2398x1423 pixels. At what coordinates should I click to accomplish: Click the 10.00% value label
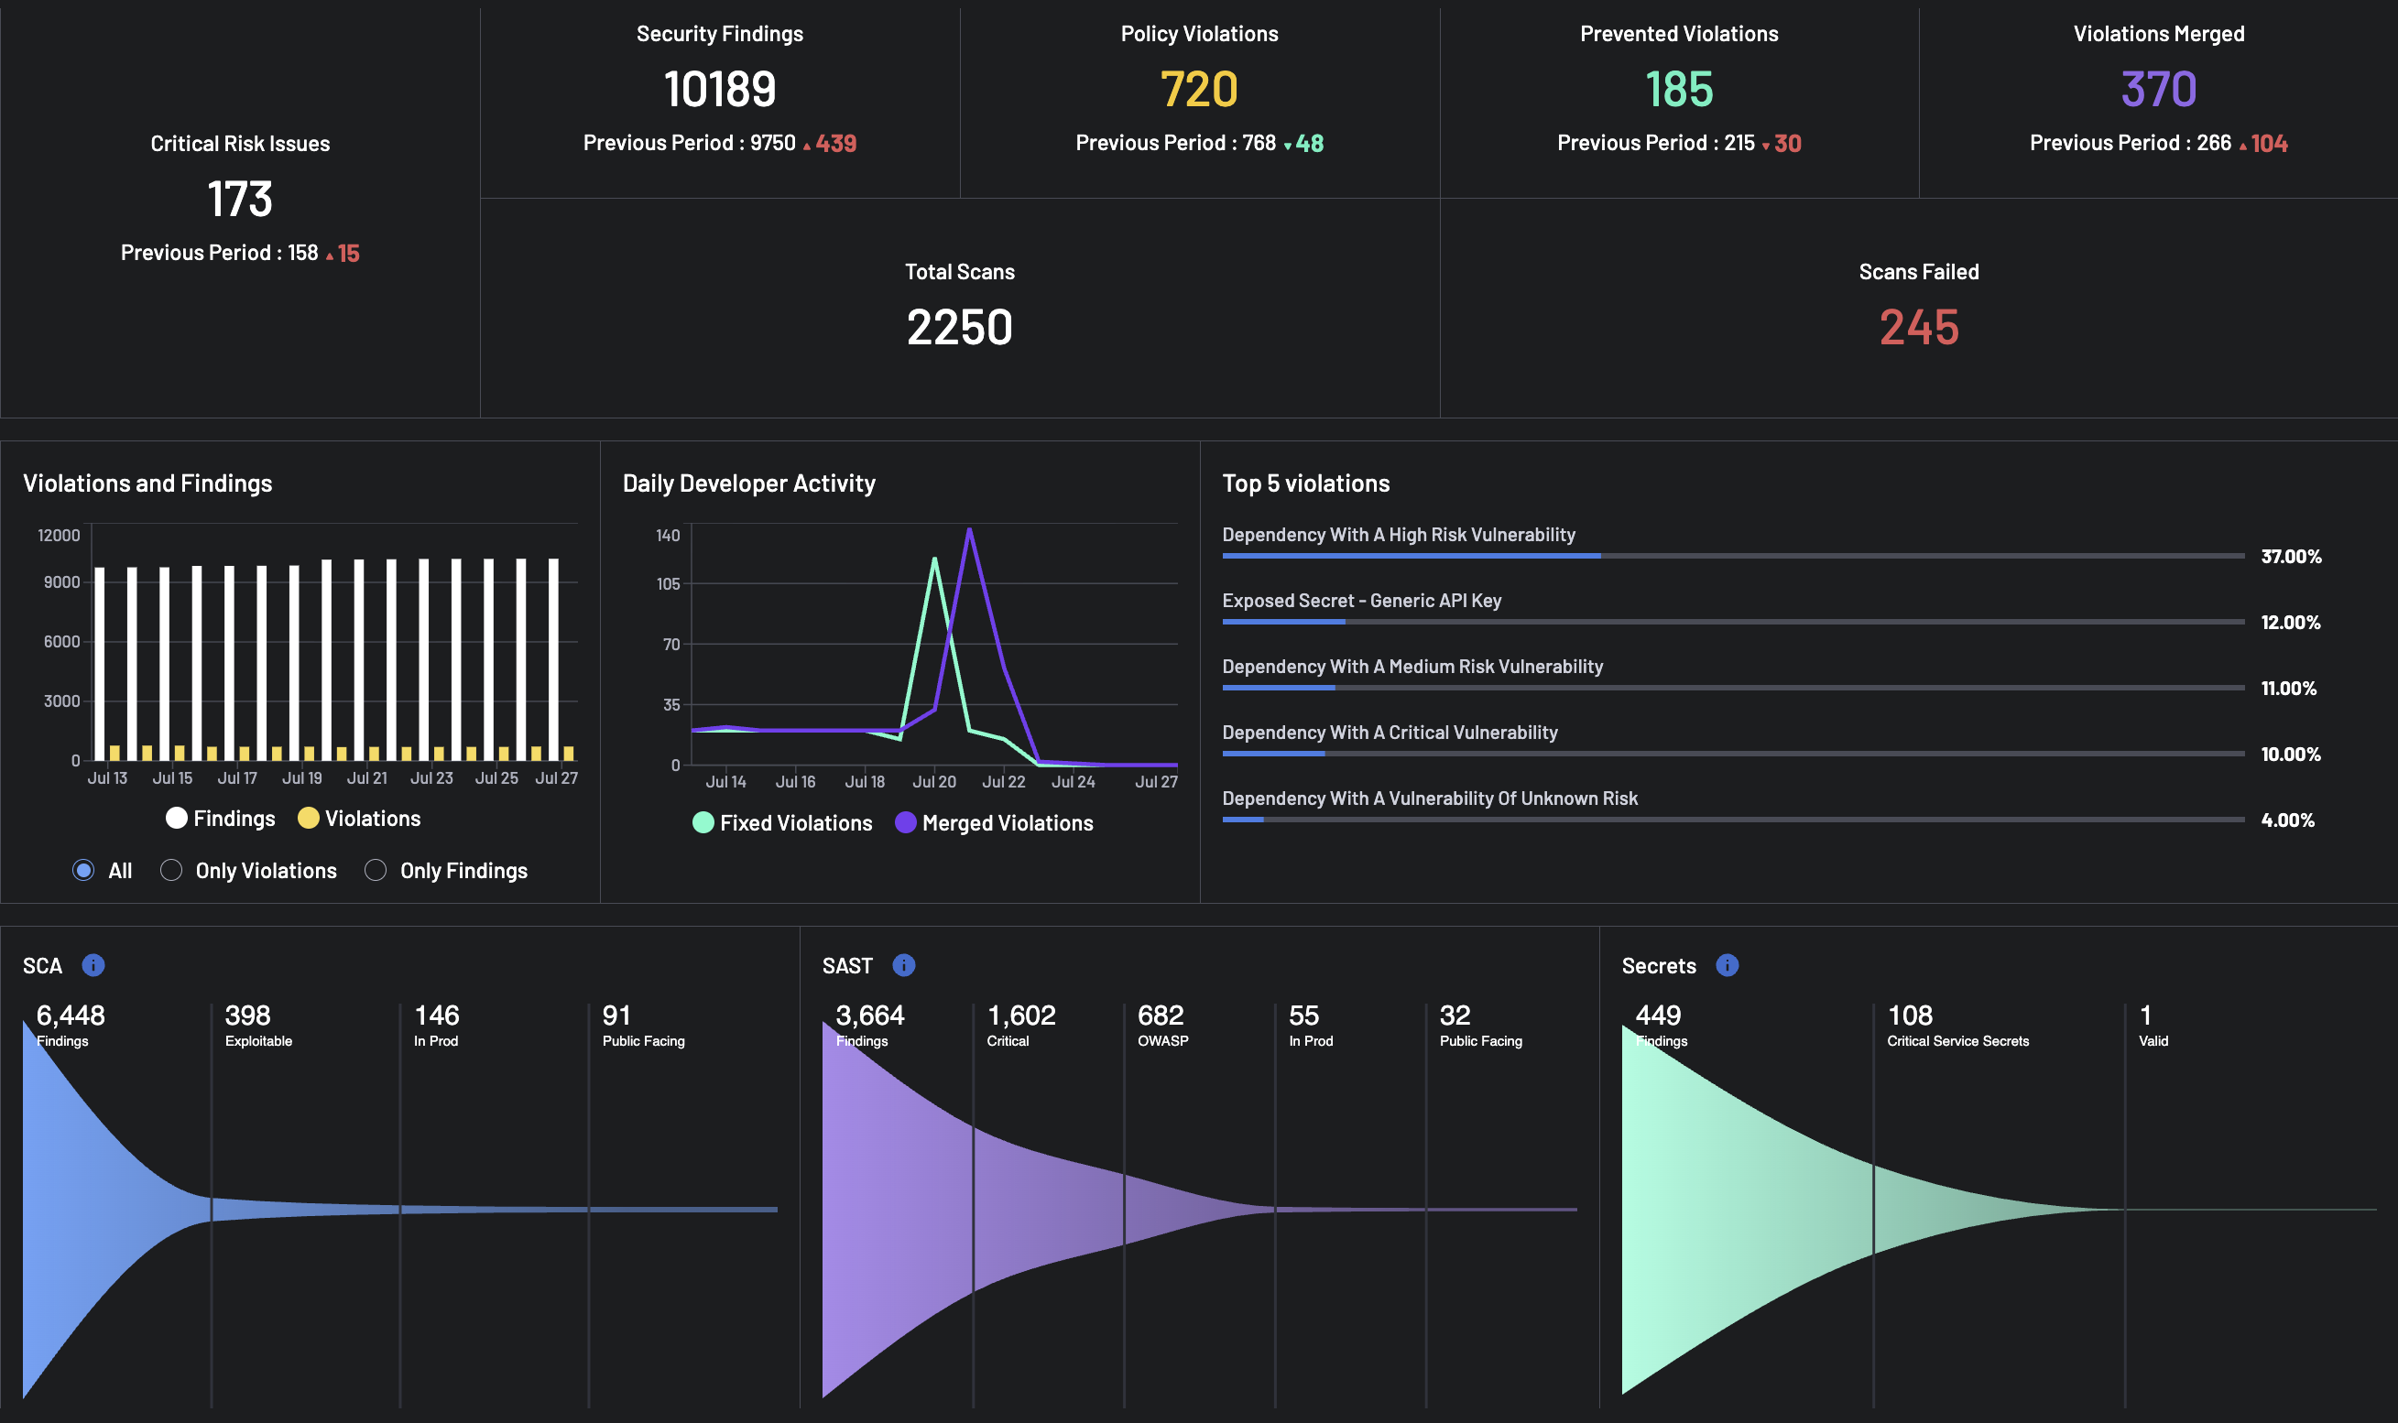tap(2291, 755)
